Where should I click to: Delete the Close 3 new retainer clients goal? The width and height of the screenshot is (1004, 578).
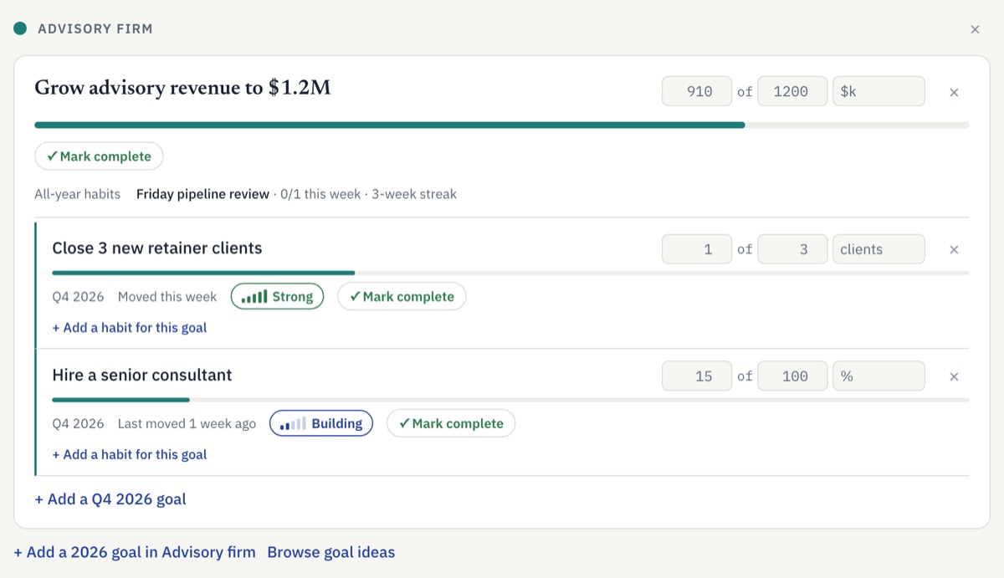[954, 249]
